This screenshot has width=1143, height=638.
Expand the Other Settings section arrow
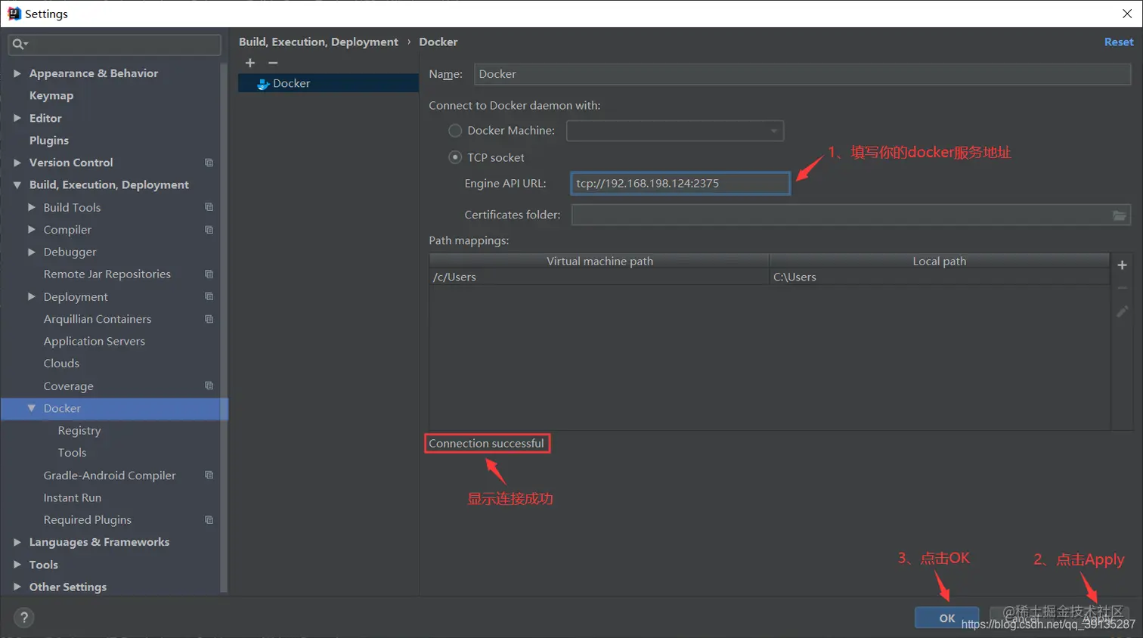point(17,587)
